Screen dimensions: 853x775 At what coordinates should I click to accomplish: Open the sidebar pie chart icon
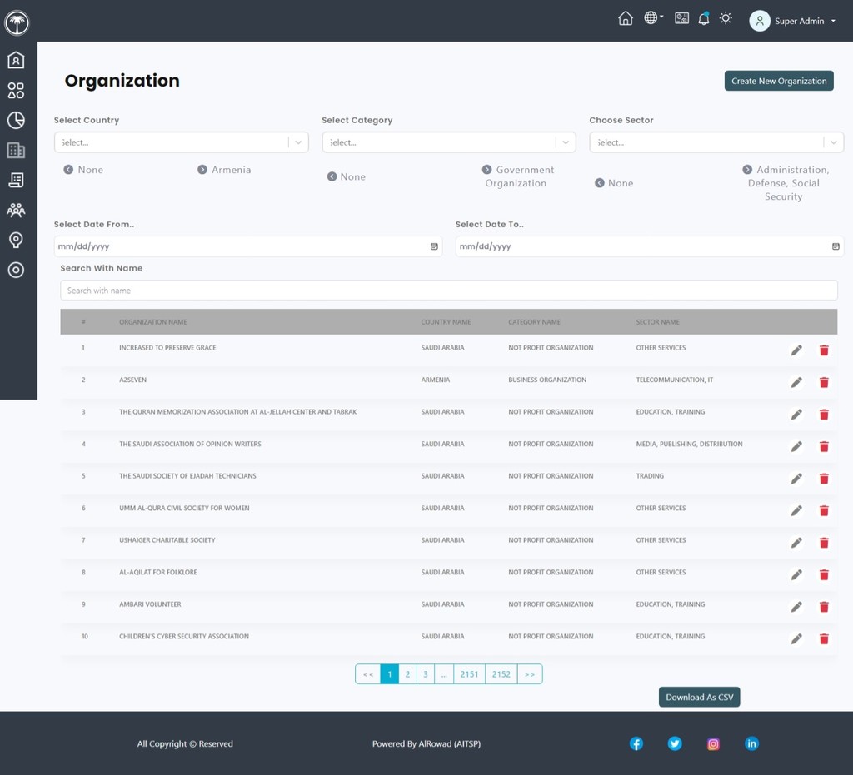click(x=16, y=120)
